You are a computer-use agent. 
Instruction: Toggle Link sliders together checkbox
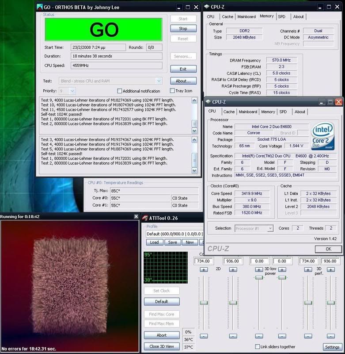tap(258, 346)
